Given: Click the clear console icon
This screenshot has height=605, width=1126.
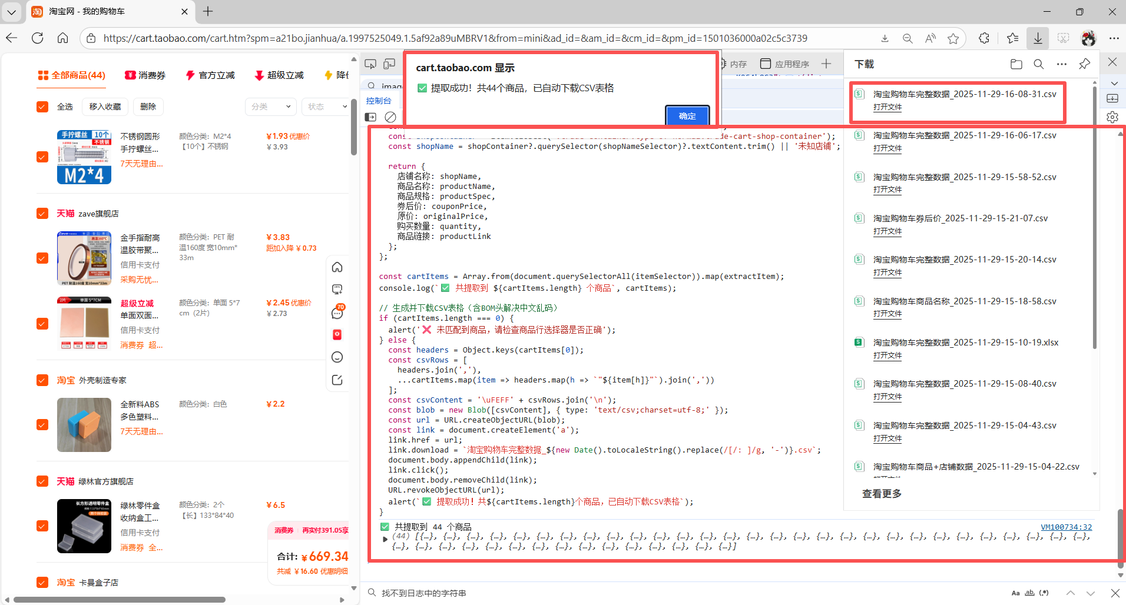Looking at the screenshot, I should pyautogui.click(x=390, y=117).
